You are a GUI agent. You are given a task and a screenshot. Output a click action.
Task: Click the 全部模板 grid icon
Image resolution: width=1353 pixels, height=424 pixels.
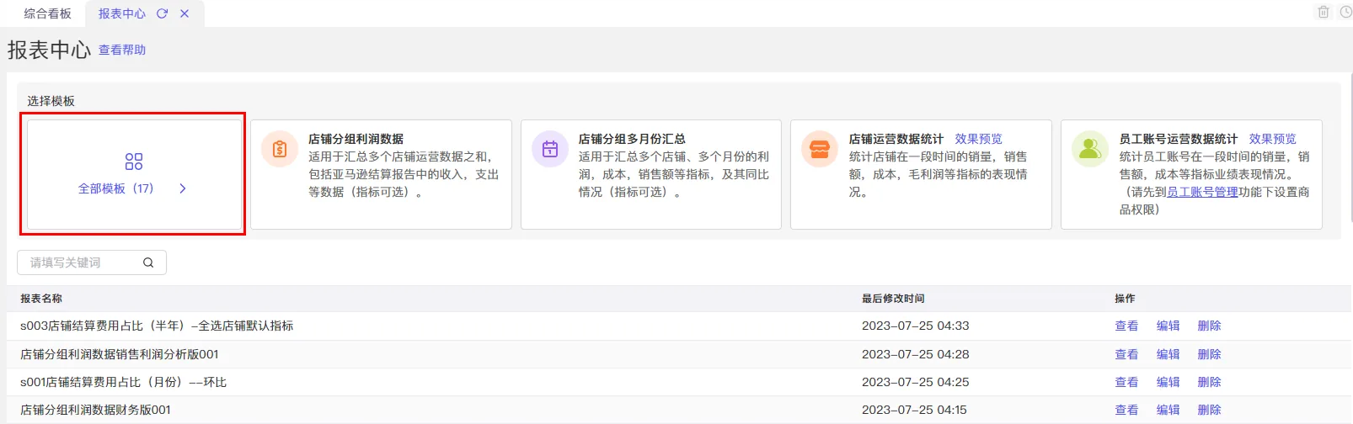pos(134,162)
